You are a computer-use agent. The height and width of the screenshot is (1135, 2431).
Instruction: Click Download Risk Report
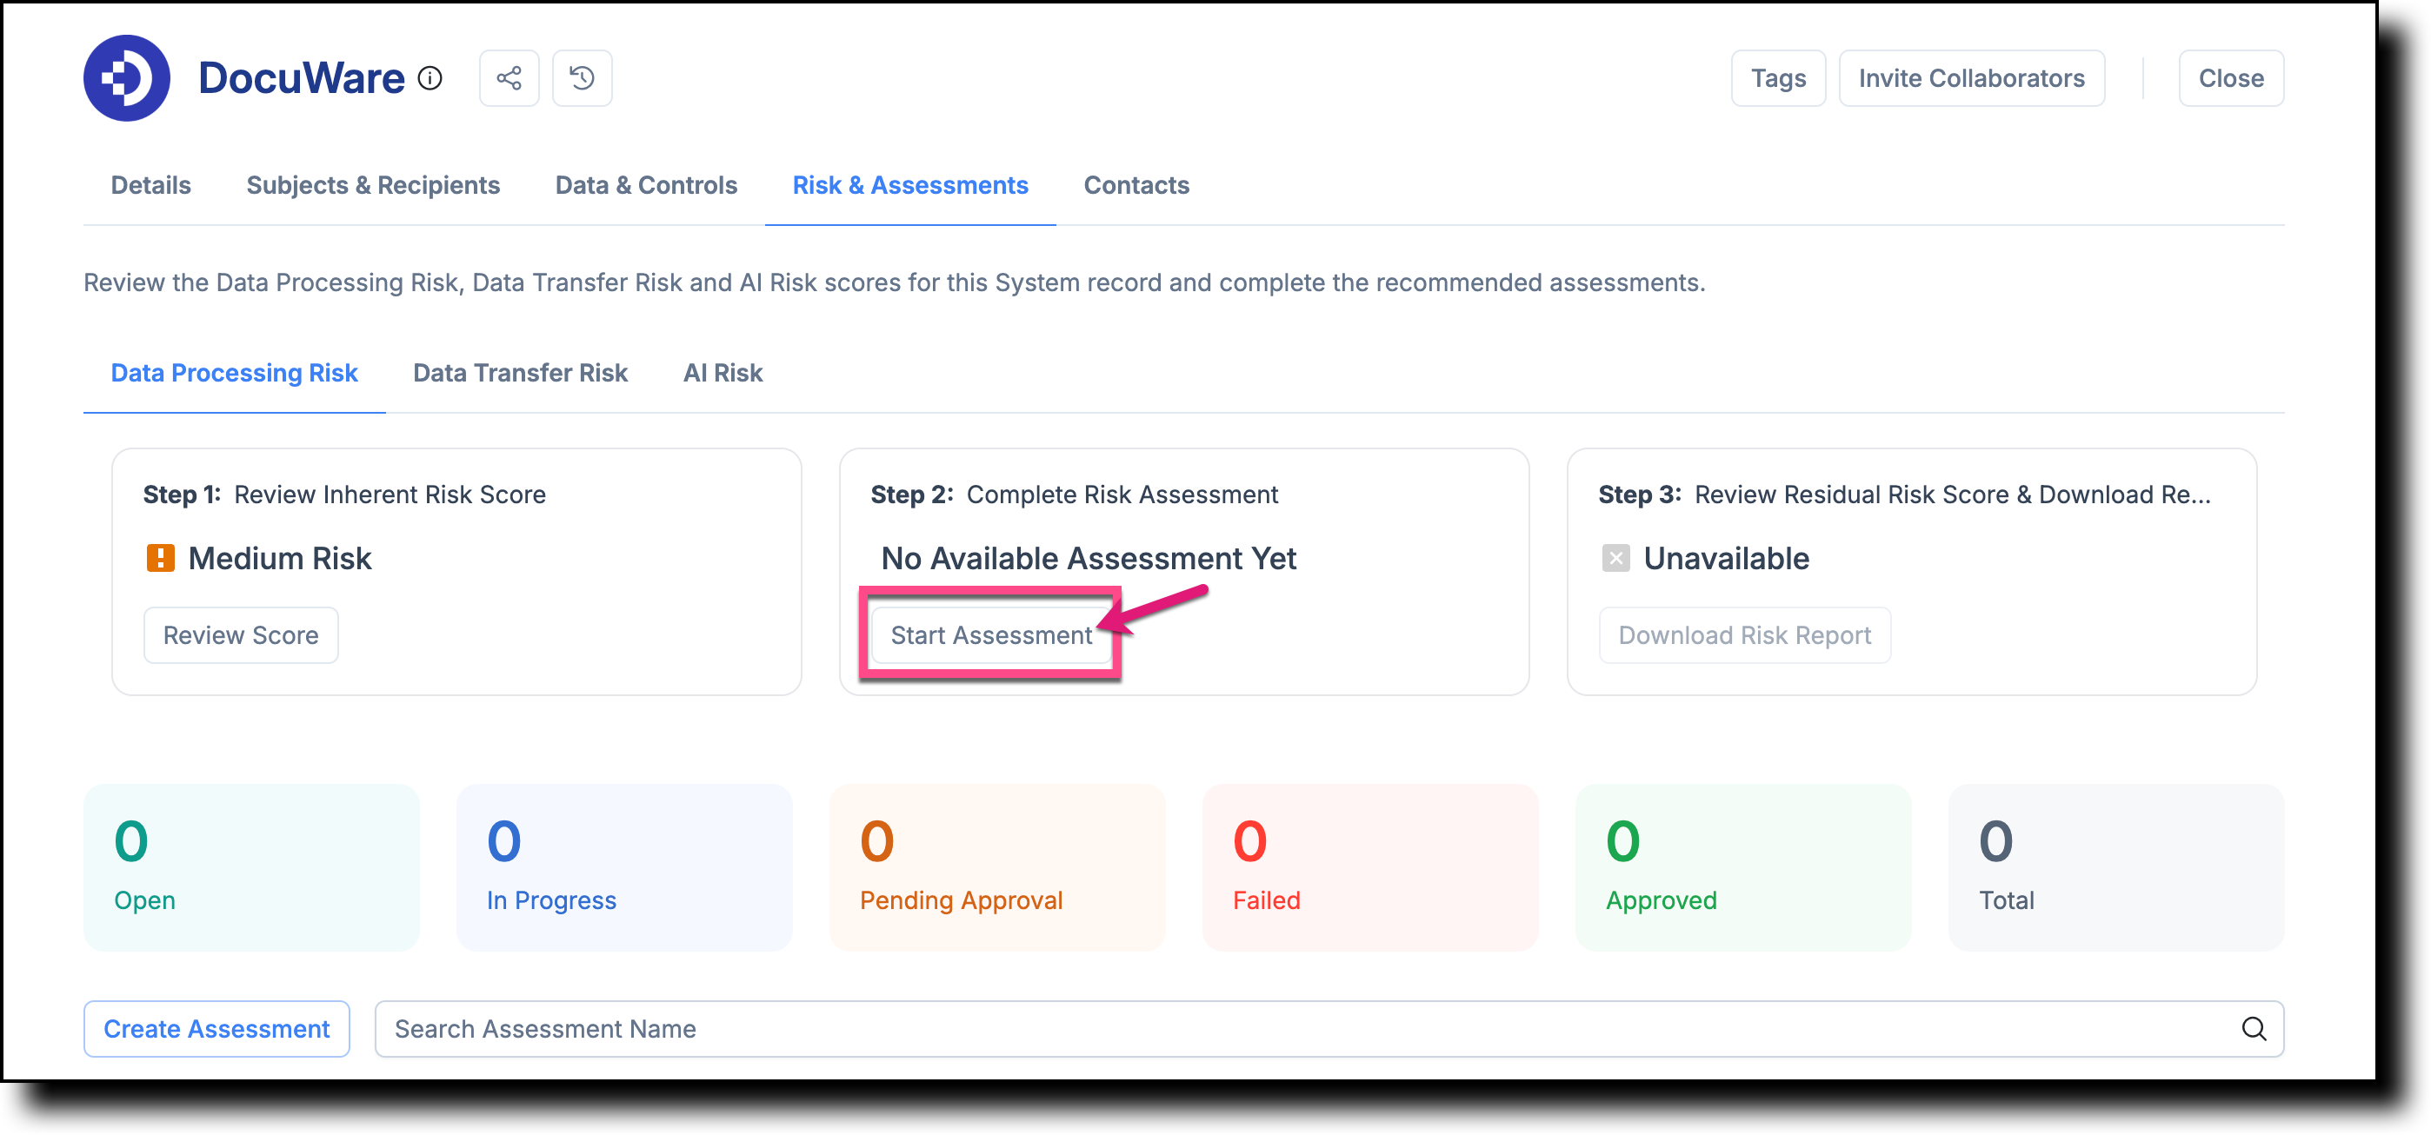point(1744,635)
